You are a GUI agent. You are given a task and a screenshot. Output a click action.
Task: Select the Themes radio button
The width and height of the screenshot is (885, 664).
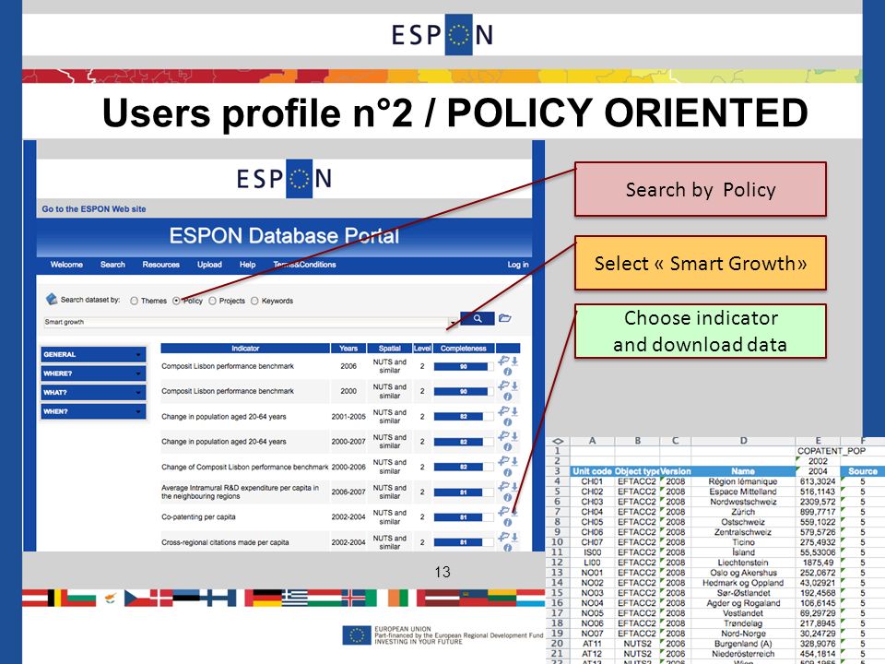[135, 301]
